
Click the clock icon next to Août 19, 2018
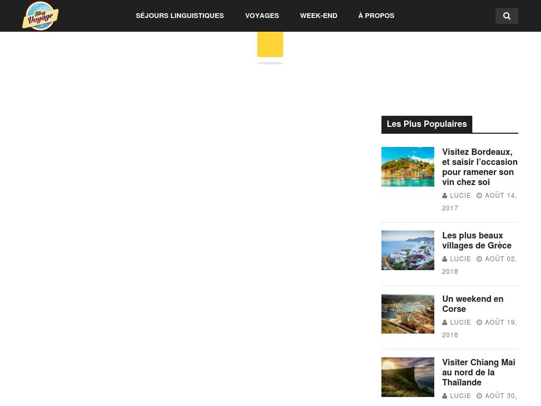click(480, 322)
